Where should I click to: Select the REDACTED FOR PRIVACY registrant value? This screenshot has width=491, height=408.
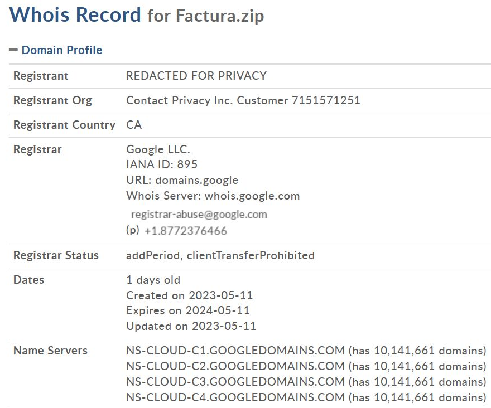click(x=196, y=76)
